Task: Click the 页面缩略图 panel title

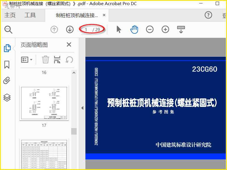Action: click(x=34, y=45)
